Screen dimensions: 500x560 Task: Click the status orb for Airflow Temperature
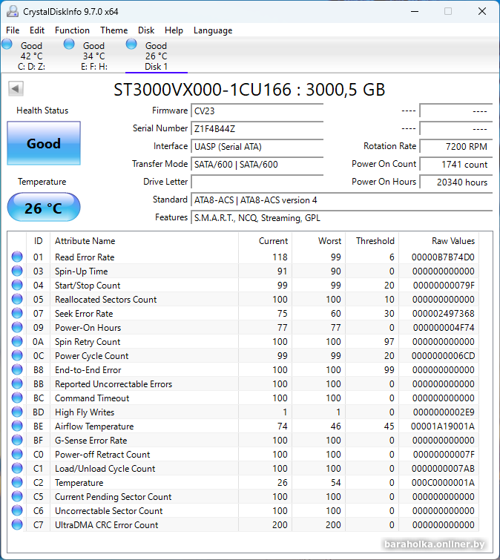[x=17, y=426]
